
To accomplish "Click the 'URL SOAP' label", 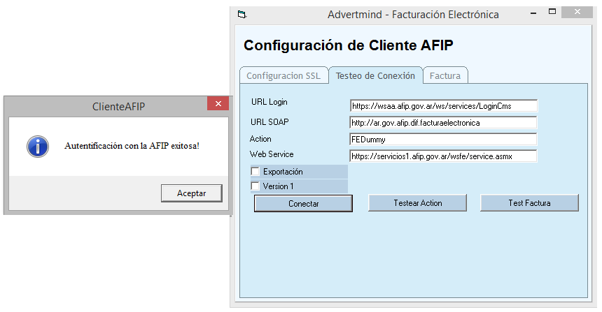I will tap(269, 121).
